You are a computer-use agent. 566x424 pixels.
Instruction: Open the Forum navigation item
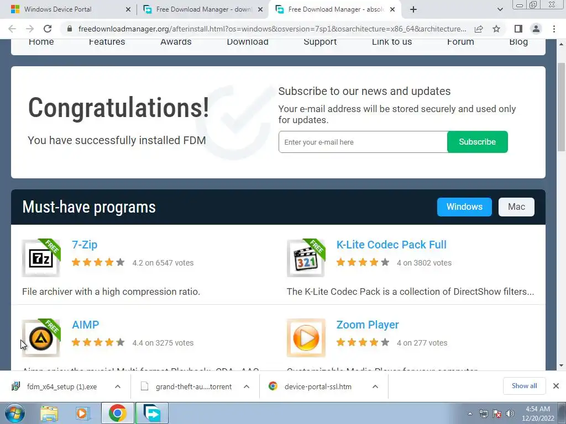tap(460, 42)
